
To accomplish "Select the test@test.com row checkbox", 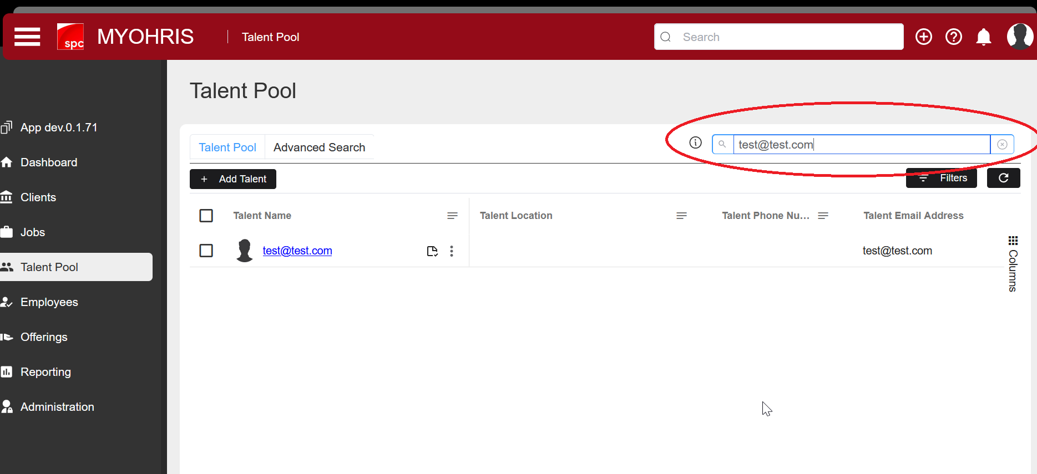I will 206,251.
